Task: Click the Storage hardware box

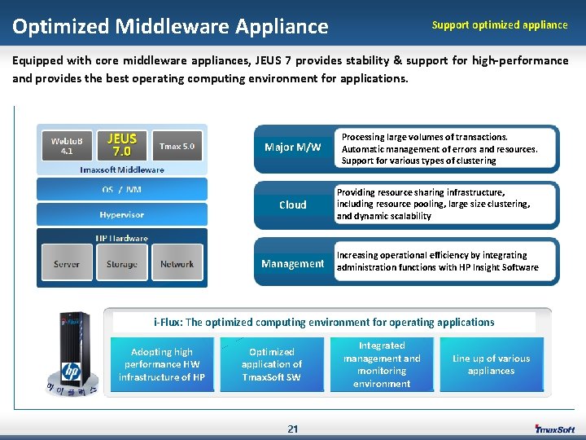Action: (122, 262)
